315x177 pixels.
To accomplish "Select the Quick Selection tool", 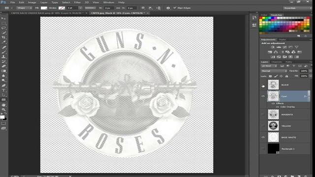I will pos(3,33).
